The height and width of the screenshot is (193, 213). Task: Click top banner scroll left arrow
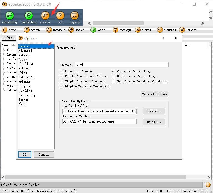tap(89, 23)
